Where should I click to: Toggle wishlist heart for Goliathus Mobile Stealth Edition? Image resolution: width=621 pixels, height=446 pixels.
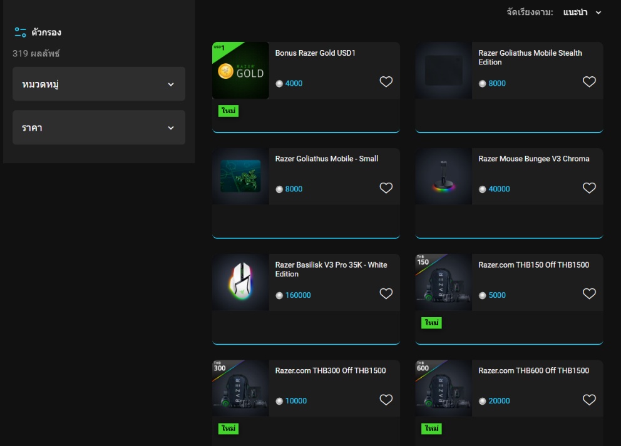pyautogui.click(x=589, y=82)
